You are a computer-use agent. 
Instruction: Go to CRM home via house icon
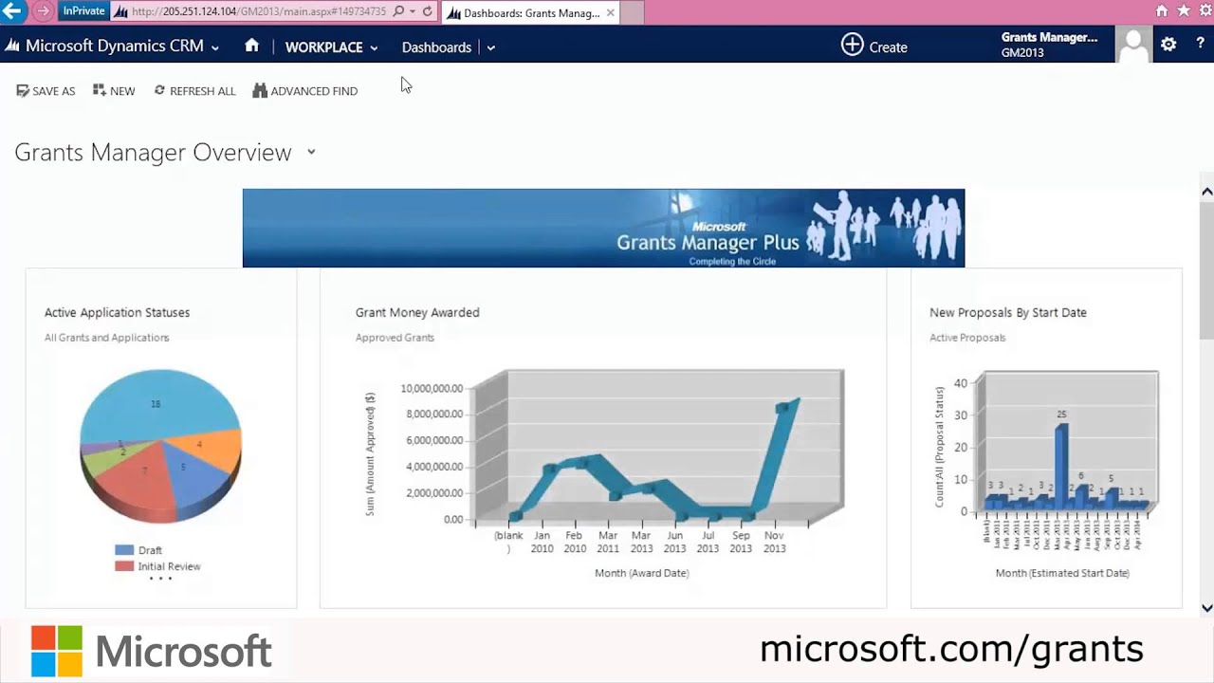tap(251, 46)
